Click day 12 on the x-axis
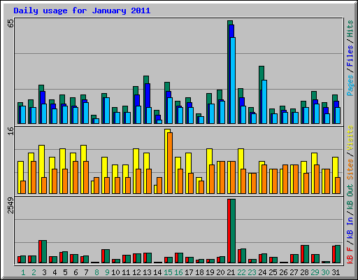The width and height of the screenshot is (358, 280). click(x=136, y=272)
